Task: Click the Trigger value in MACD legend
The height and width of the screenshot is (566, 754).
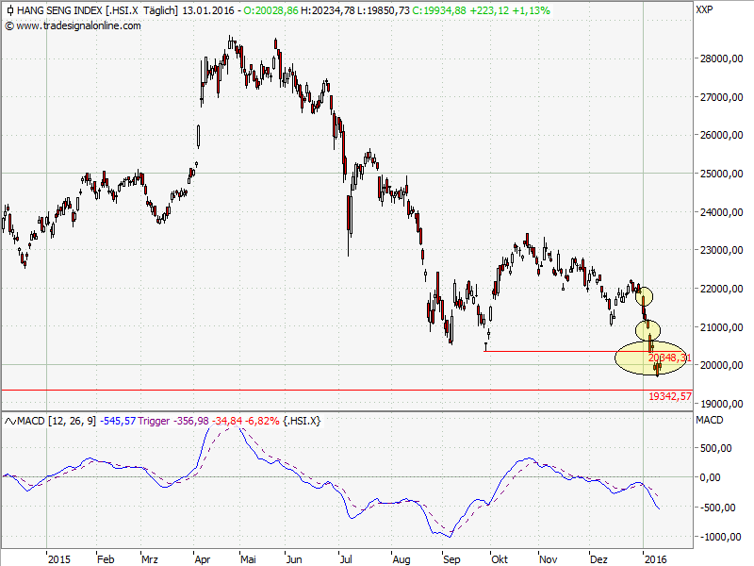Action: coord(166,420)
